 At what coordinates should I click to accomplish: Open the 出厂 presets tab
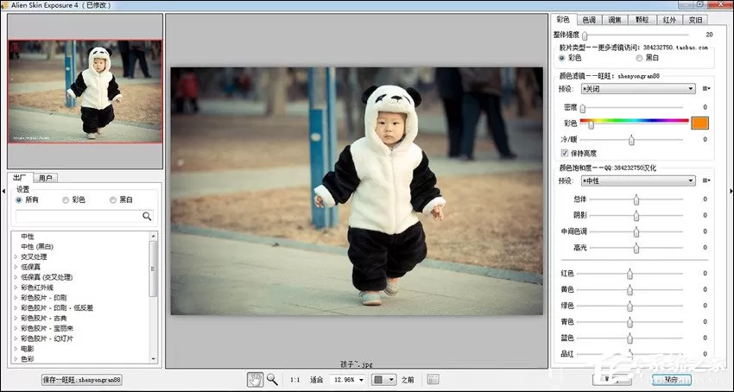[20, 178]
